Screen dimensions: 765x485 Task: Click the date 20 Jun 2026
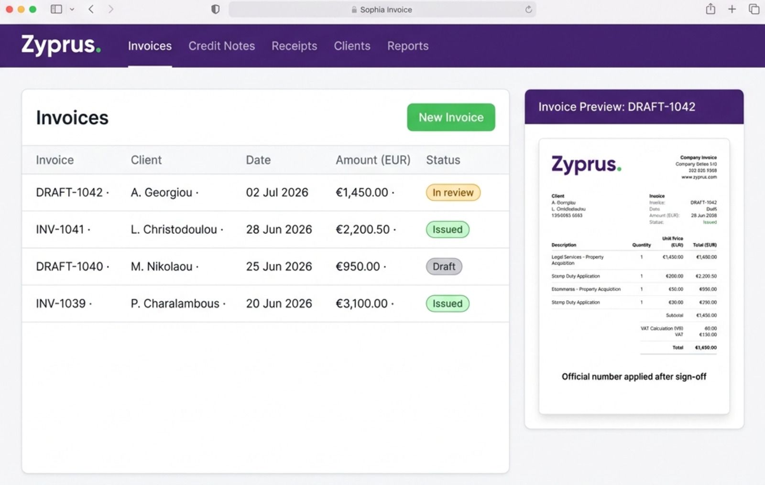pyautogui.click(x=279, y=303)
